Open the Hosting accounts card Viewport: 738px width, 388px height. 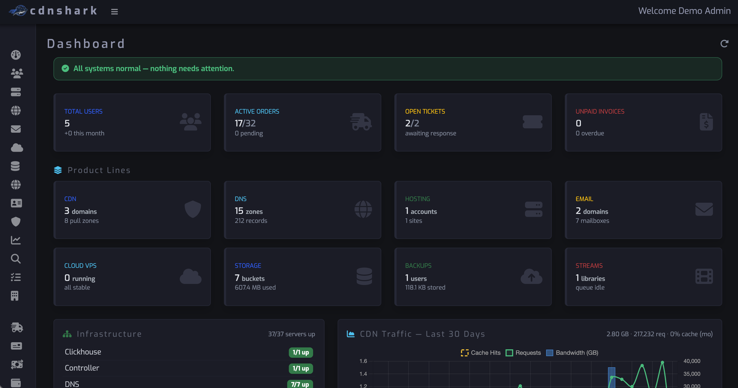[x=473, y=210]
